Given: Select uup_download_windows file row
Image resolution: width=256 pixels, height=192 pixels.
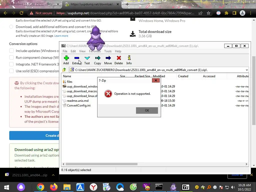Looking at the screenshot, I should (x=80, y=86).
